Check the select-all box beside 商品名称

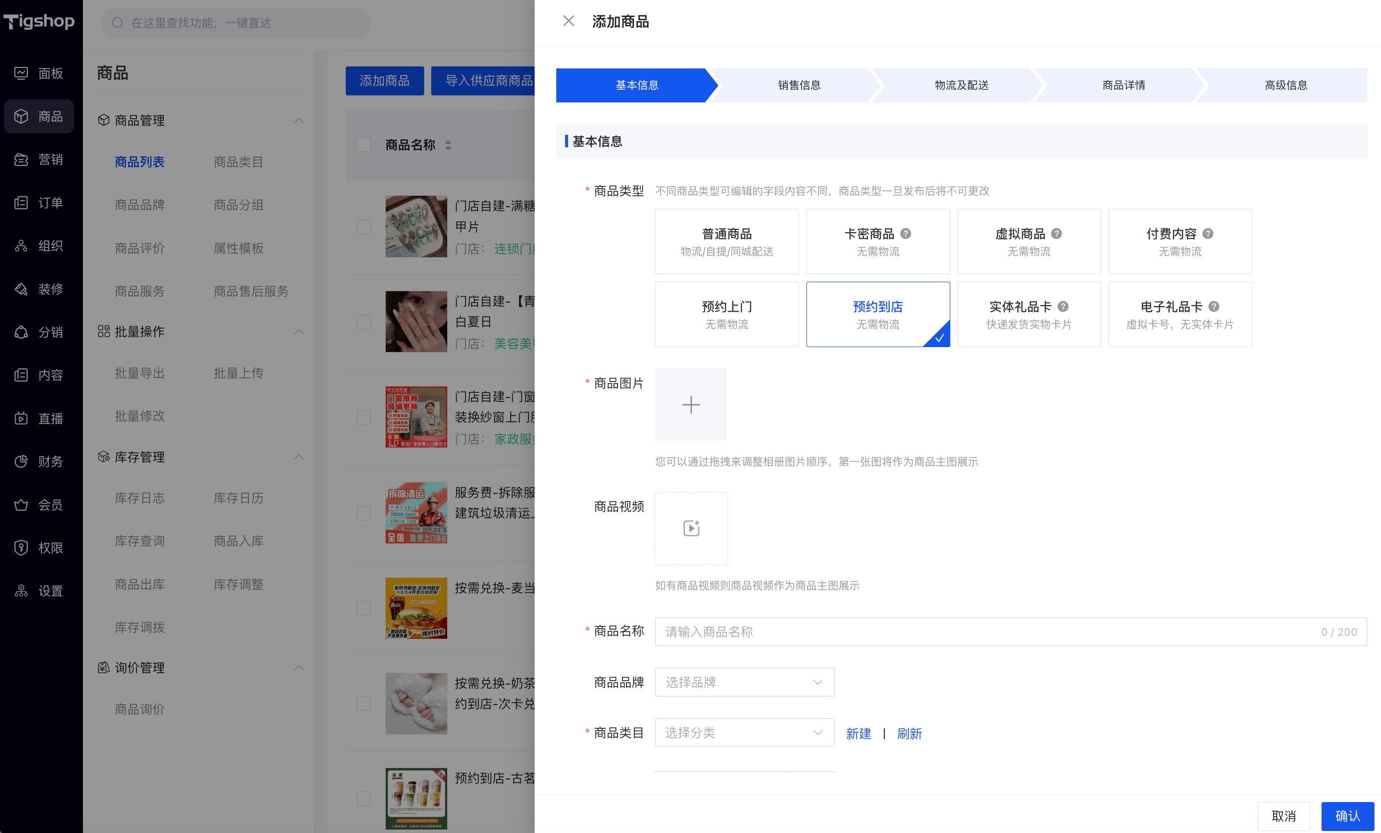click(364, 145)
